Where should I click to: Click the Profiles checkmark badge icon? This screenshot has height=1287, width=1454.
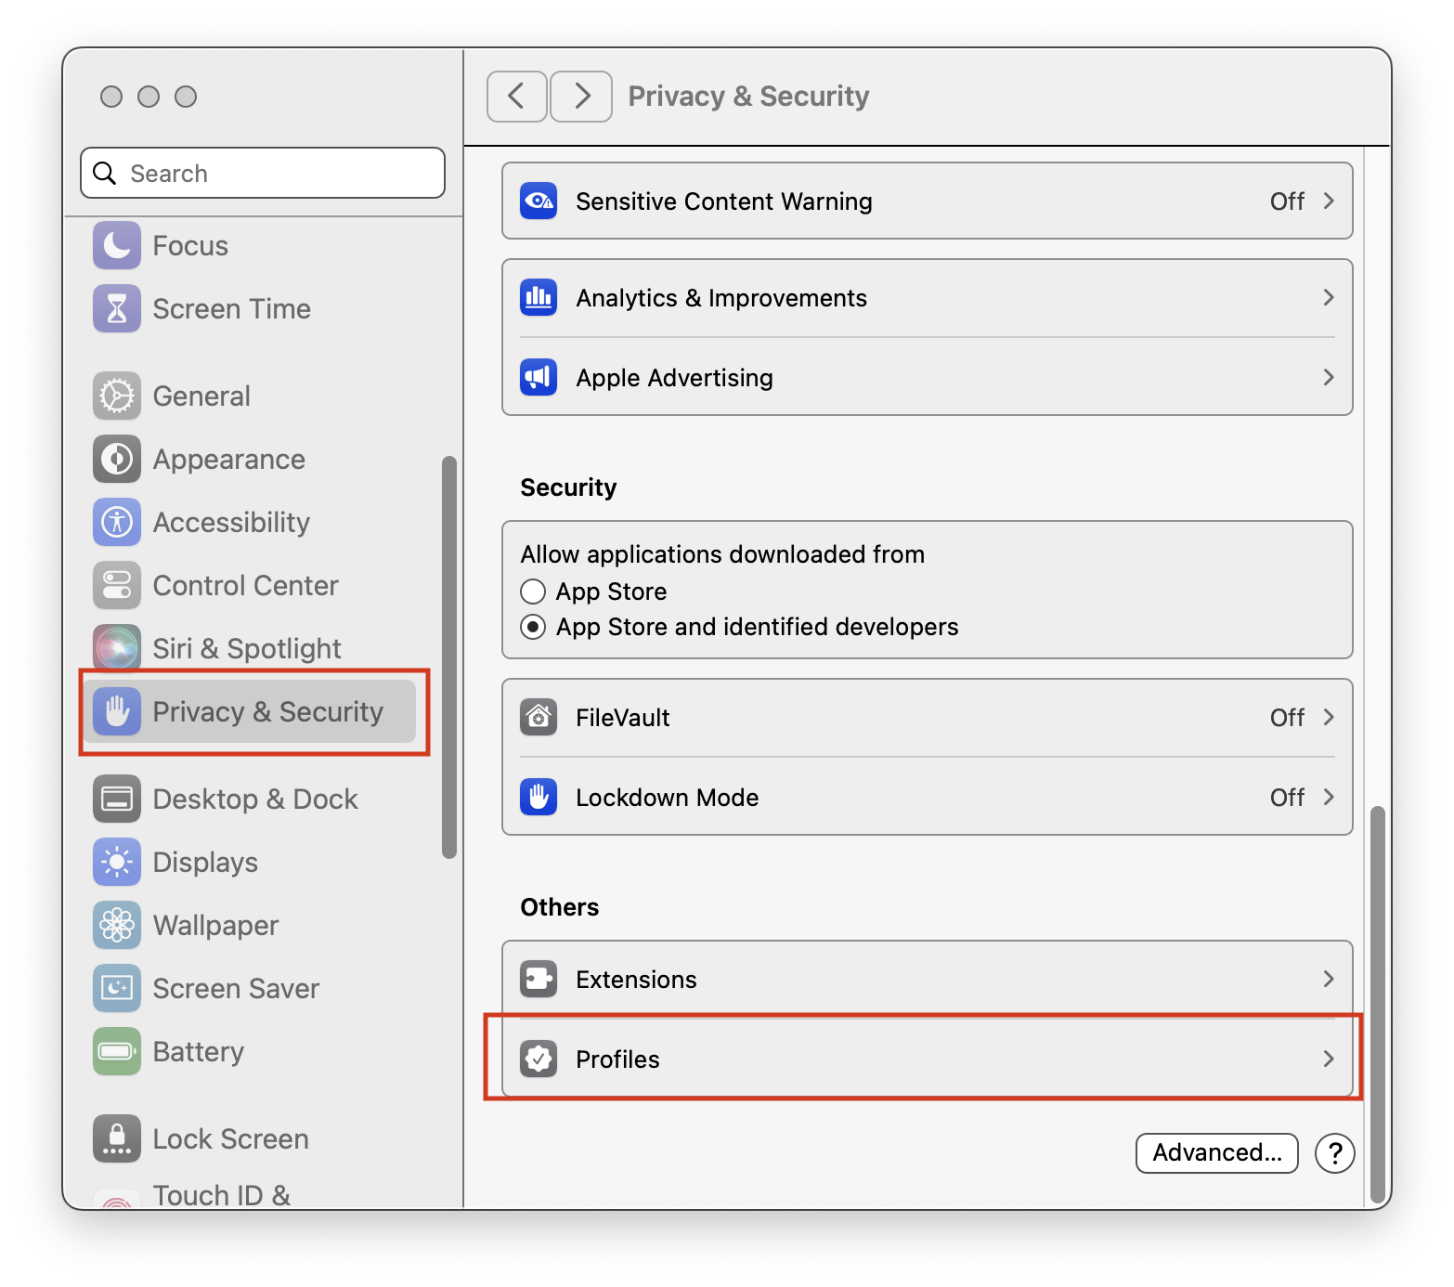pos(539,1059)
